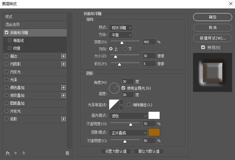
Task: Click plus icon next to 内阴影
Action: click(64, 64)
